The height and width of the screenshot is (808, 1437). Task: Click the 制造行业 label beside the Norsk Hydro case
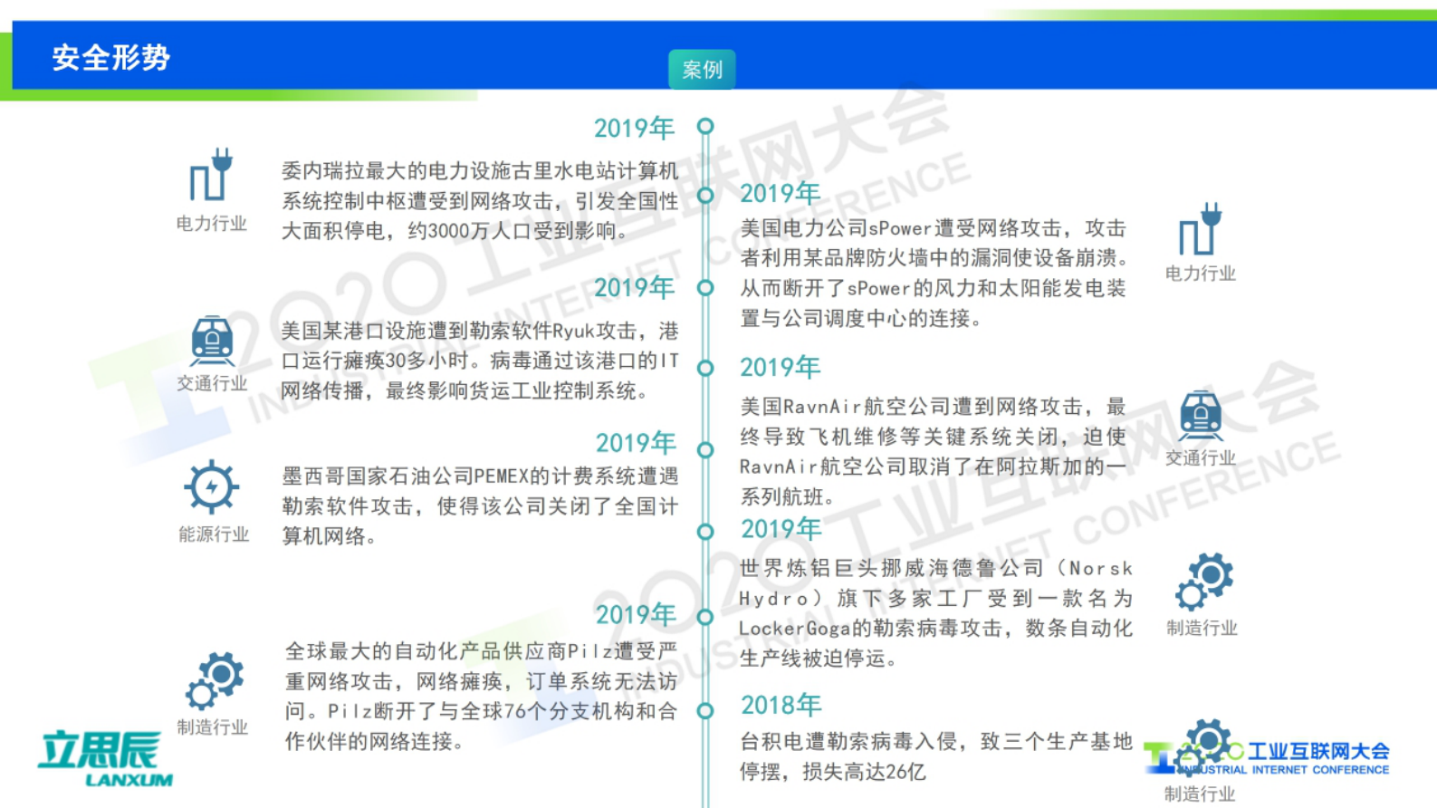coord(1202,628)
